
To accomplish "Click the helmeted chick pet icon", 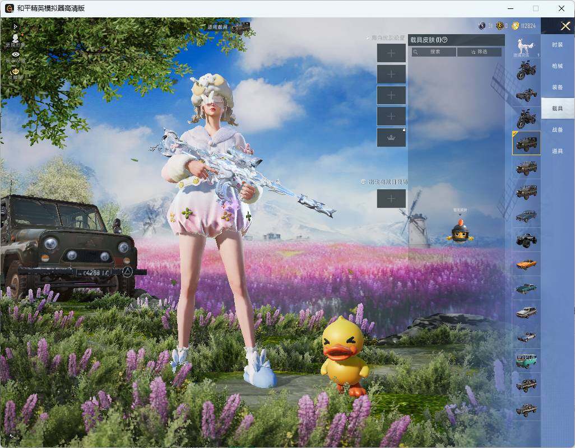I will click(460, 231).
